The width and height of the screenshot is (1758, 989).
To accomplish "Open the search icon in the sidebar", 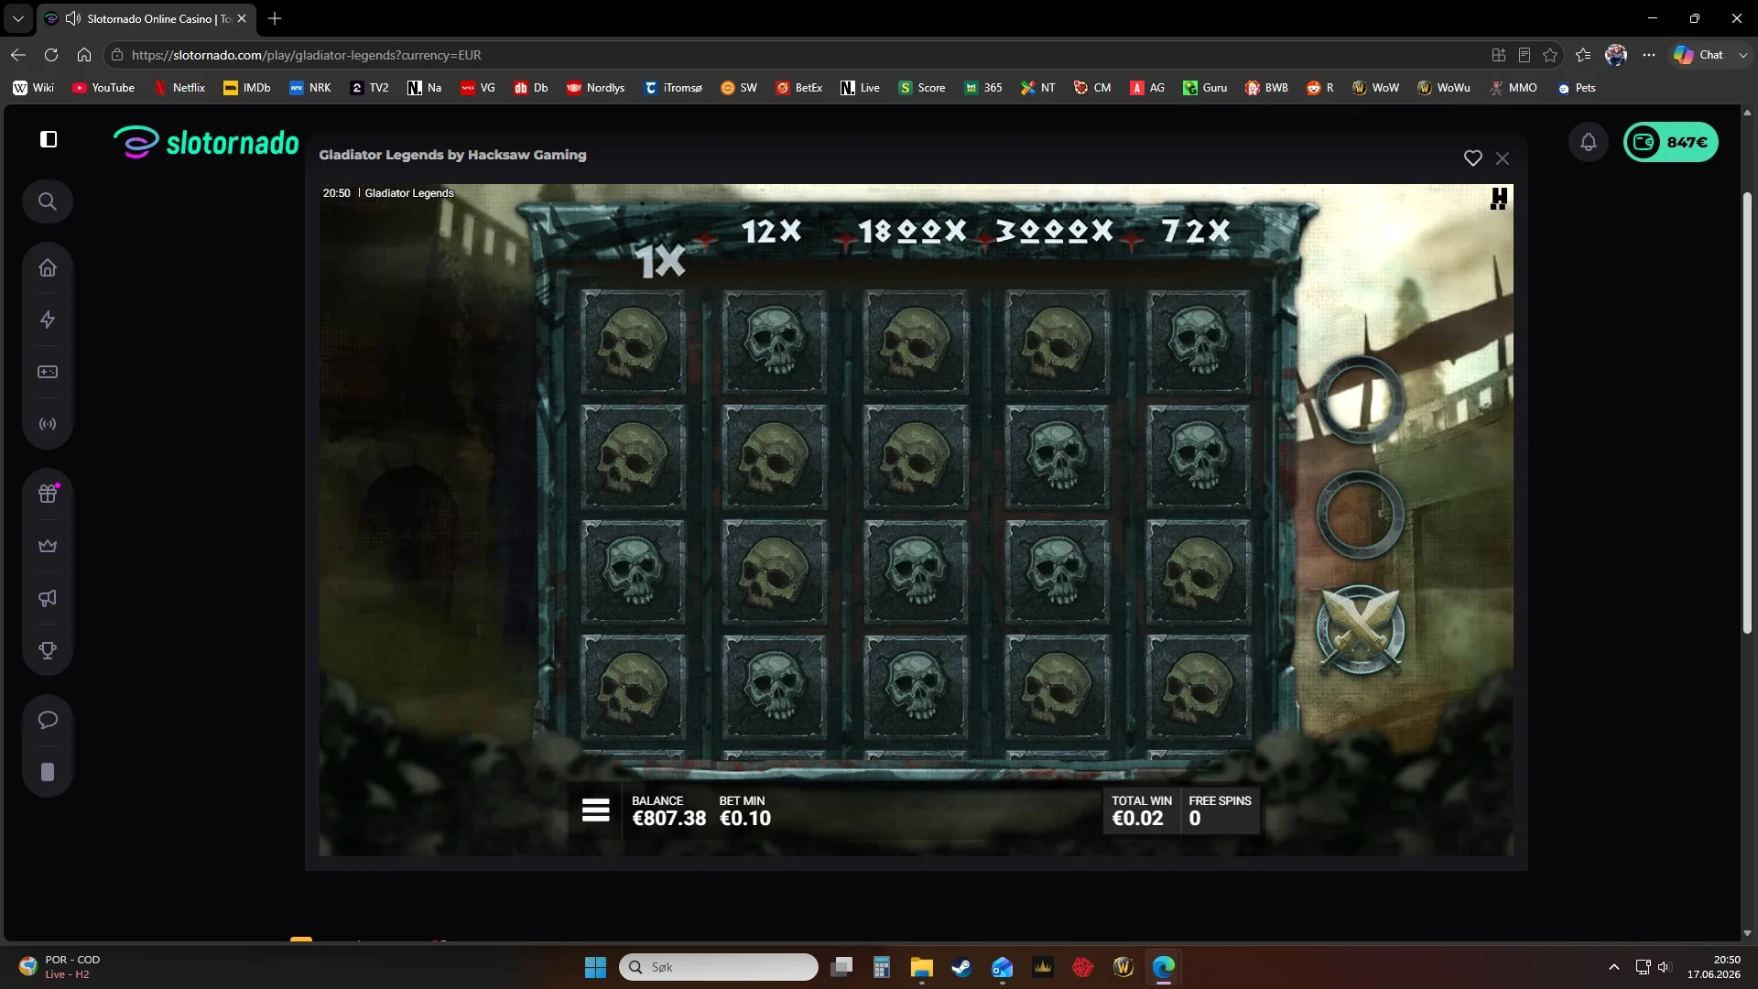I will point(48,201).
